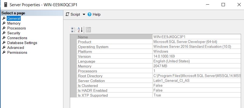This screenshot has width=244, height=108.
Task: Click the C:\Program Files root directory value
Action: [x=197, y=76]
